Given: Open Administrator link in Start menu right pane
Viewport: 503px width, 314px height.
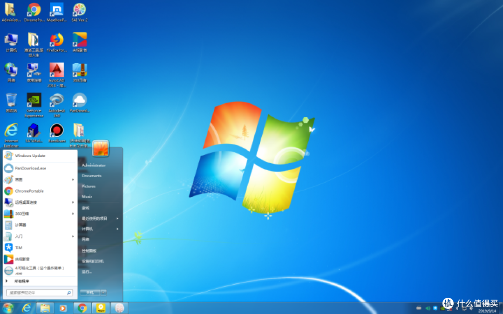Looking at the screenshot, I should pos(94,165).
